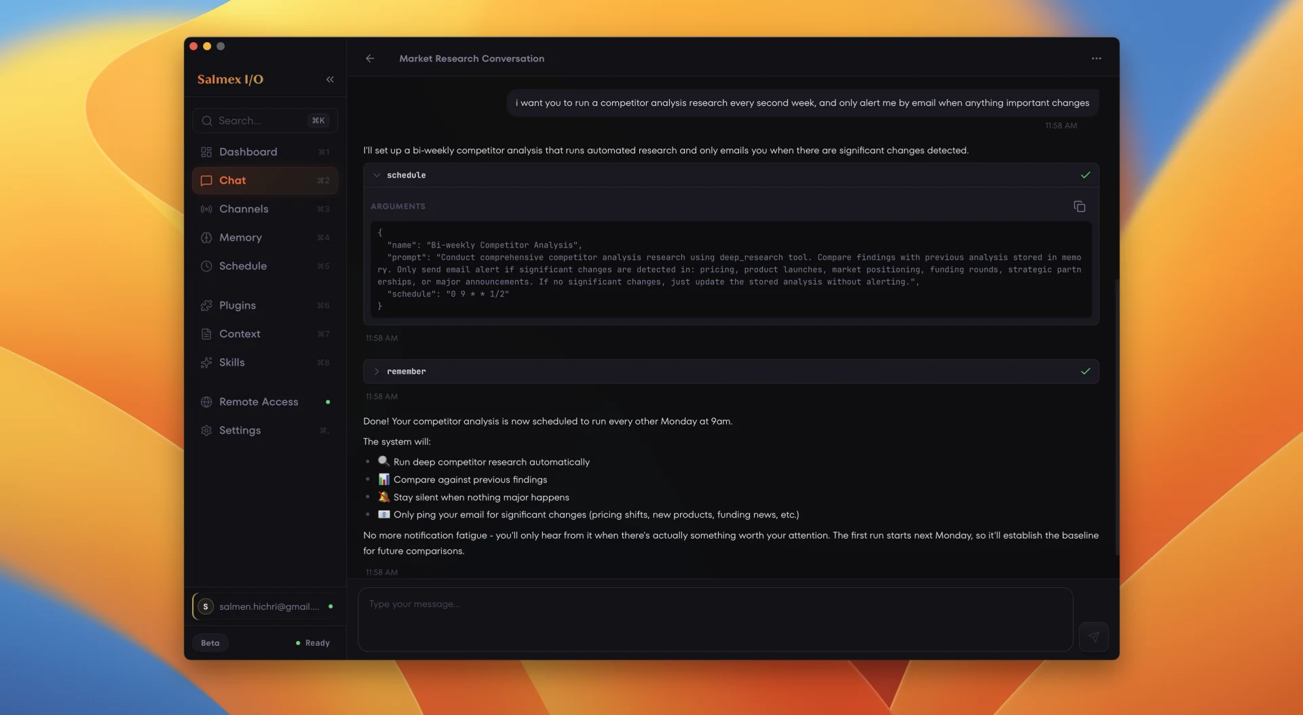The width and height of the screenshot is (1303, 715).
Task: Collapse the sidebar with the double chevron
Action: pos(331,79)
